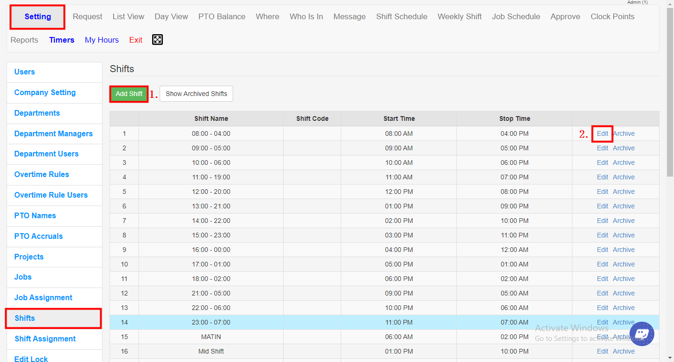Open Clock Points
The width and height of the screenshot is (674, 362).
point(613,17)
